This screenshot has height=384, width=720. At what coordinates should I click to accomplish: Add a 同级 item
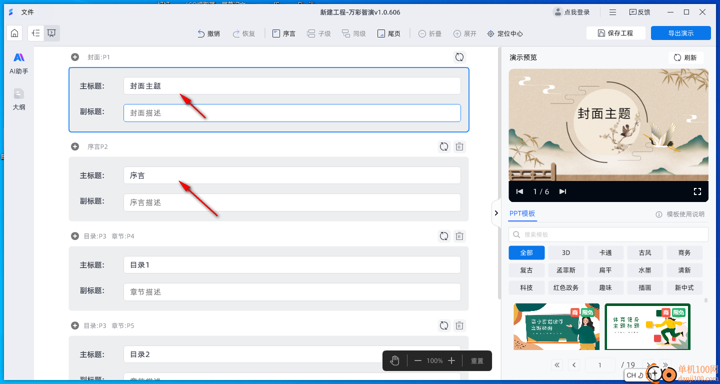click(x=354, y=33)
